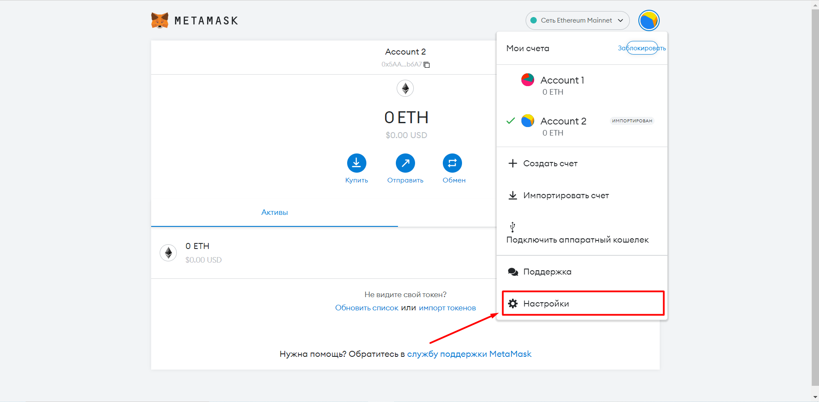This screenshot has width=819, height=402.
Task: Click the 0x5AA...b6A7 address text
Action: click(401, 64)
